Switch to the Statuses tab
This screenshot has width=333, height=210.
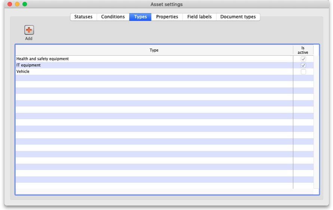(x=83, y=17)
